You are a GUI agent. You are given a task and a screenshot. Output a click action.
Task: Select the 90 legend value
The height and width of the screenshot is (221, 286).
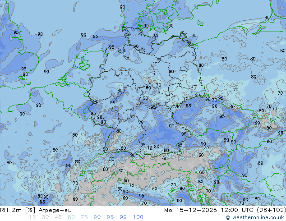[97, 217]
